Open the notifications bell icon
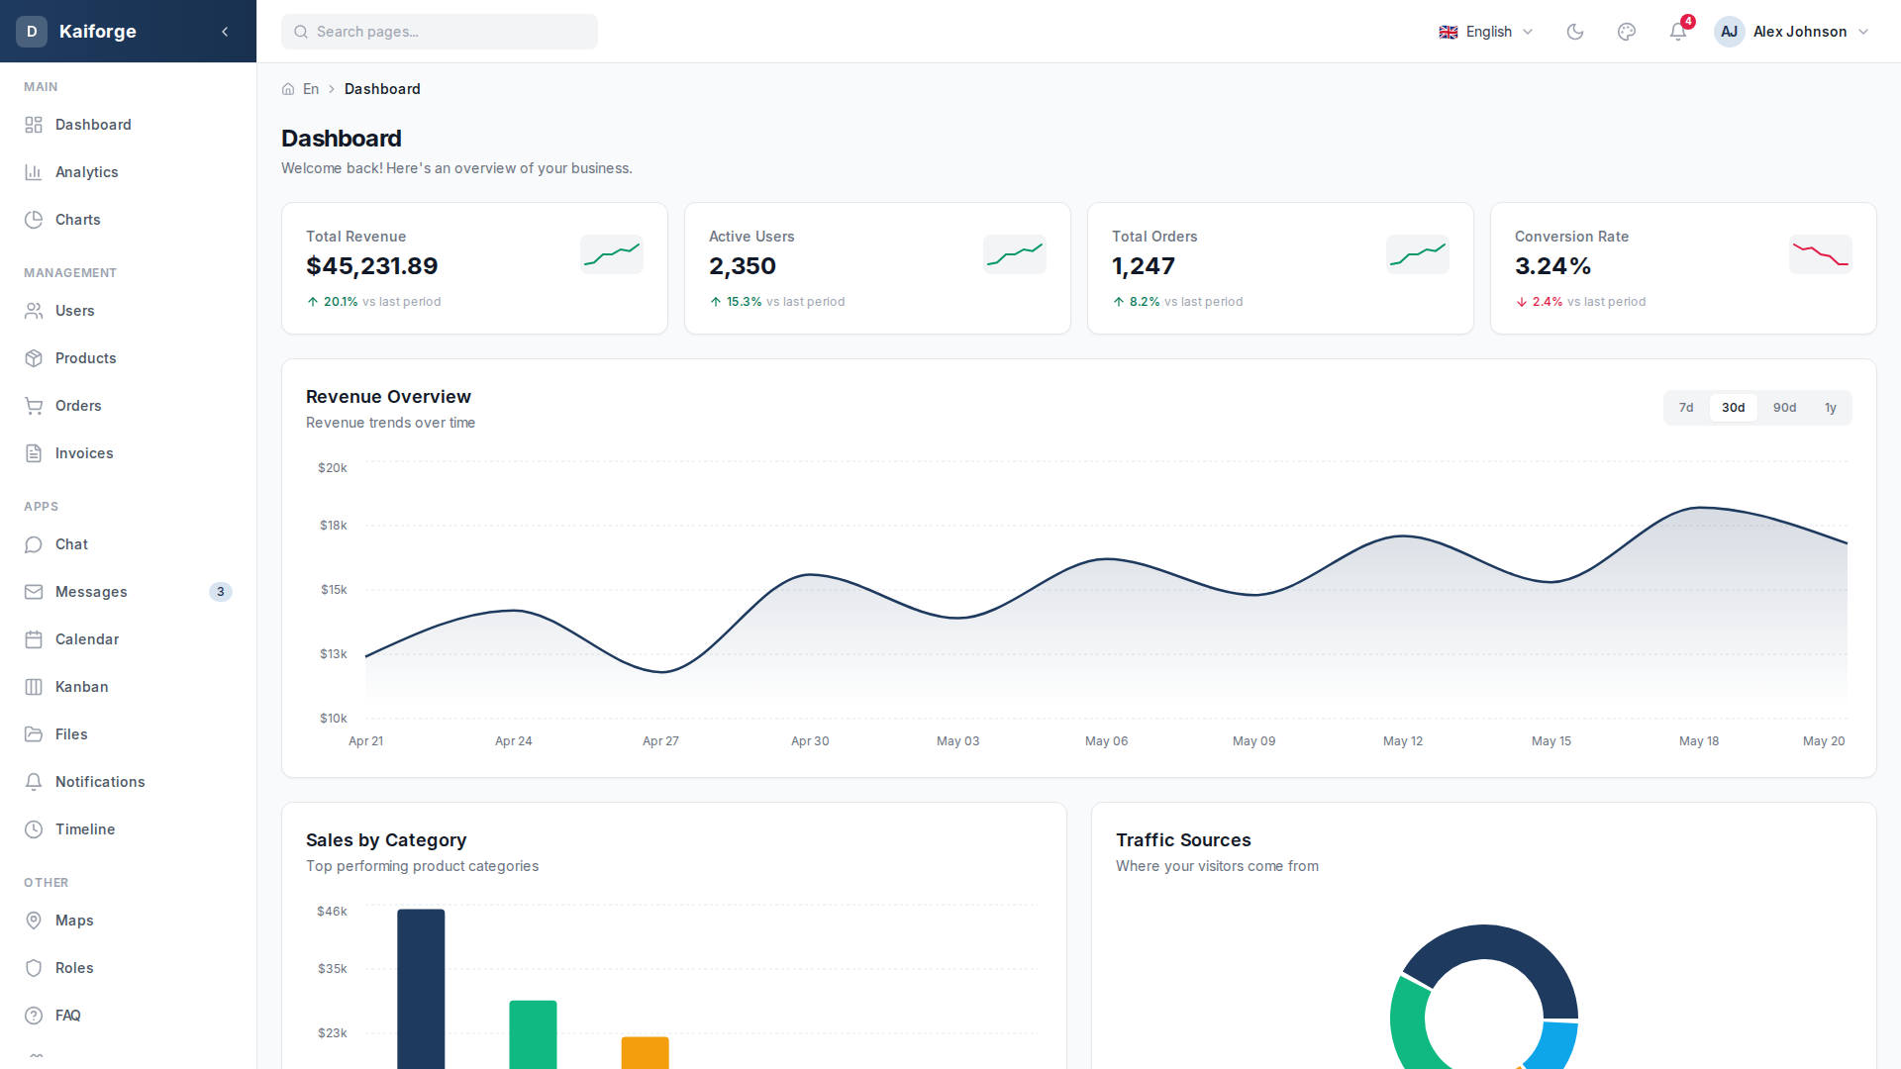This screenshot has height=1069, width=1901. tap(1677, 32)
